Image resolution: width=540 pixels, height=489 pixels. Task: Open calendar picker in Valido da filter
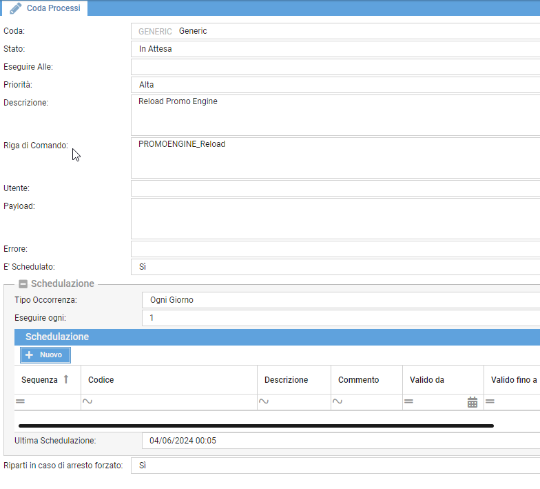pos(473,402)
